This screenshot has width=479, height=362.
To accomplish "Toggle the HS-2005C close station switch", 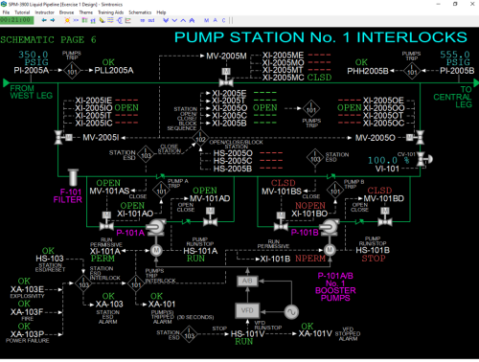I will coord(233,161).
